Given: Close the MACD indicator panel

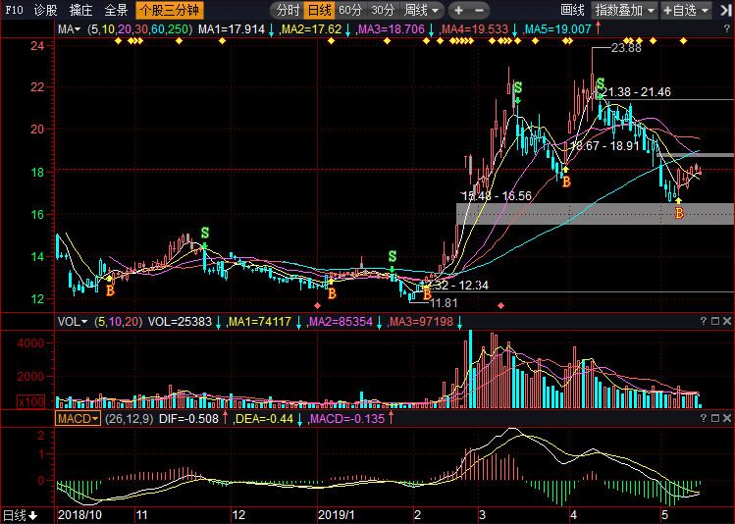Looking at the screenshot, I should (x=726, y=418).
